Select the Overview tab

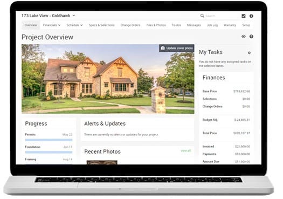pyautogui.click(x=31, y=25)
